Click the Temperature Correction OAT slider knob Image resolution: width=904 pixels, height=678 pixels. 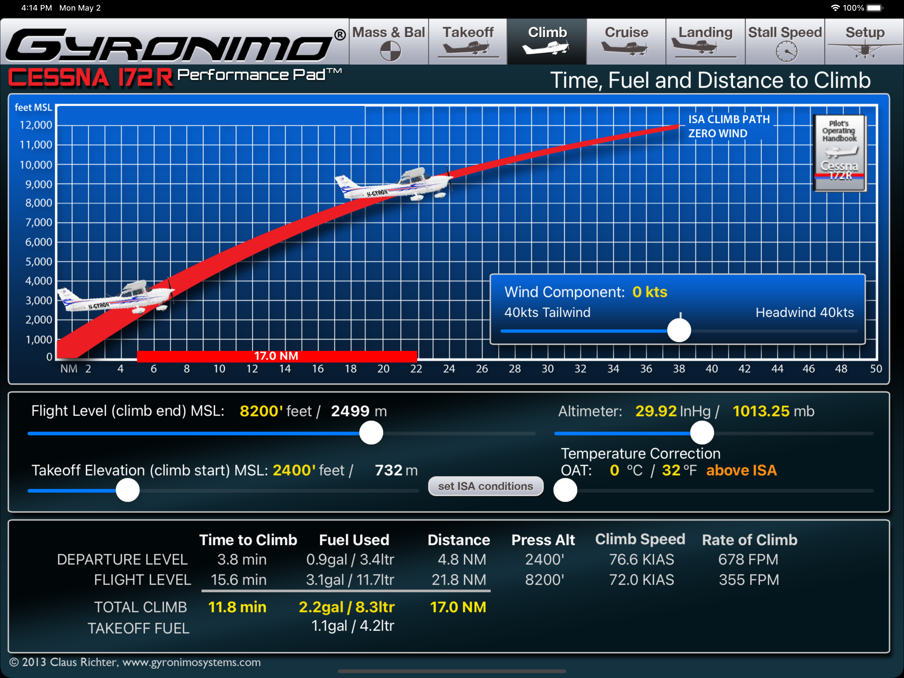pyautogui.click(x=565, y=490)
